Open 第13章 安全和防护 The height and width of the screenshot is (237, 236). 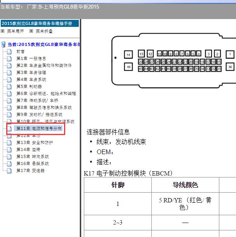pyautogui.click(x=35, y=142)
